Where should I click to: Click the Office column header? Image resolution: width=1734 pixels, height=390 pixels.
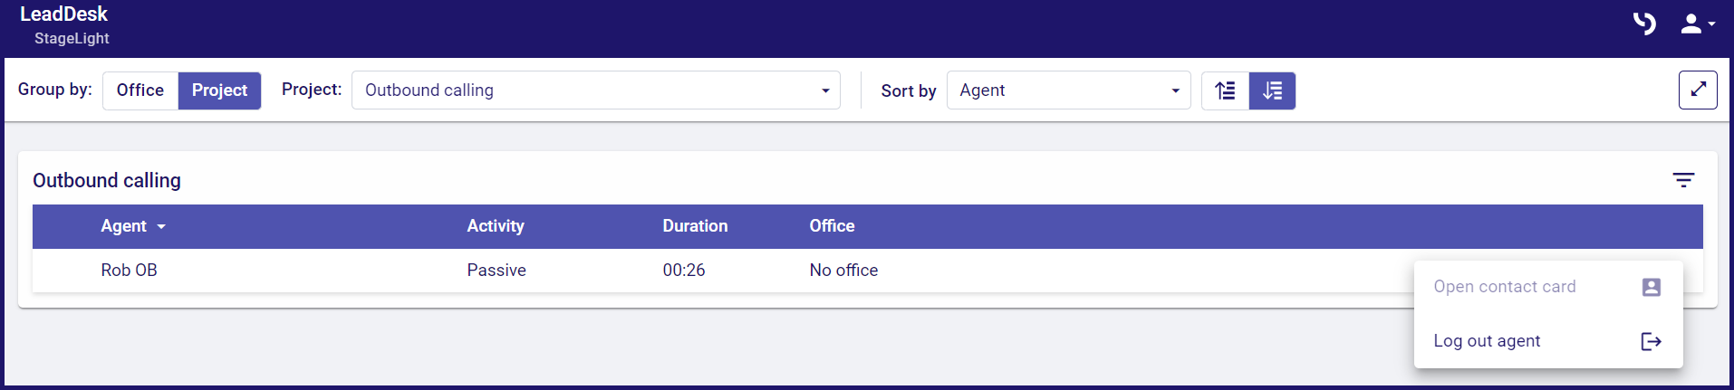pyautogui.click(x=832, y=226)
